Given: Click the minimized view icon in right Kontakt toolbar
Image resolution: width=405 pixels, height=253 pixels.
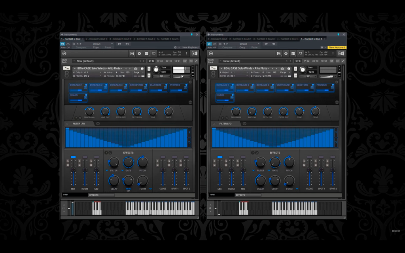Looking at the screenshot, I should 300,53.
